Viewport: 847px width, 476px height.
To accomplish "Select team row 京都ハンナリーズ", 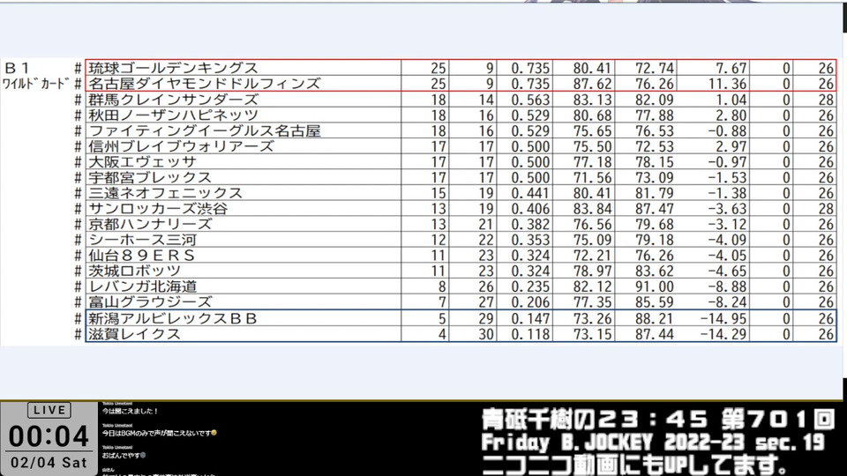I will [x=461, y=225].
